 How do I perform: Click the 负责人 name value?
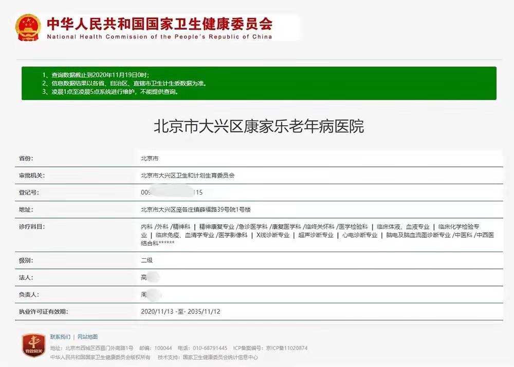click(151, 295)
